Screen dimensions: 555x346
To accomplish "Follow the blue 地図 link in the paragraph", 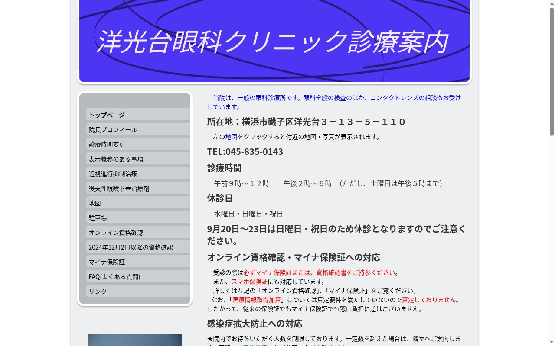I will point(231,137).
